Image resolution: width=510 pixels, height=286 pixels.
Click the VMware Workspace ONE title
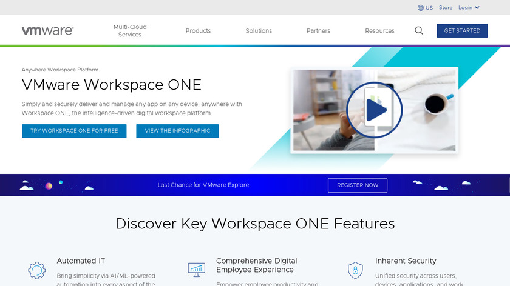tap(112, 85)
